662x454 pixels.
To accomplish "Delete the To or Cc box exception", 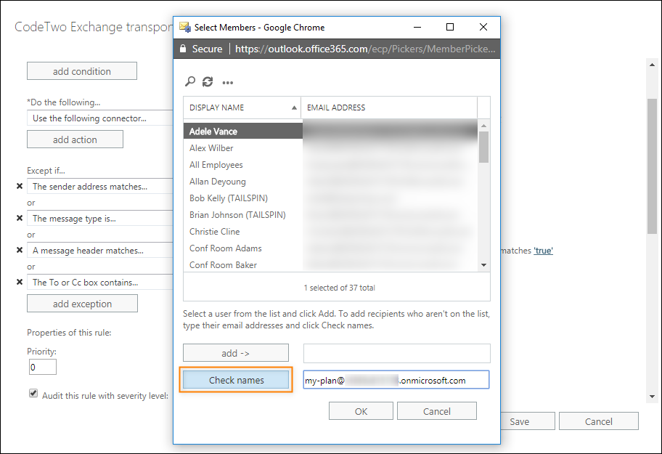I will pyautogui.click(x=20, y=282).
